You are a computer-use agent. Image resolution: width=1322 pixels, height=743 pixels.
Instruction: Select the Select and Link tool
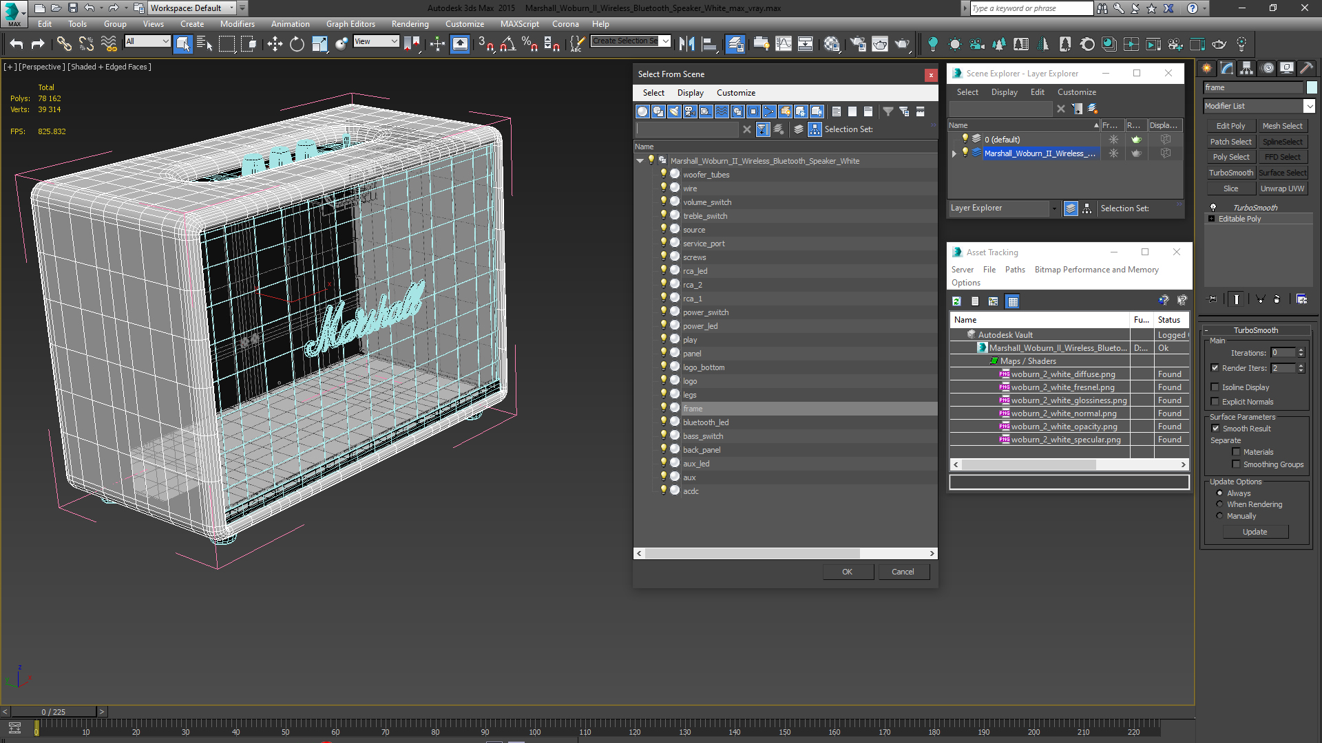(x=64, y=44)
